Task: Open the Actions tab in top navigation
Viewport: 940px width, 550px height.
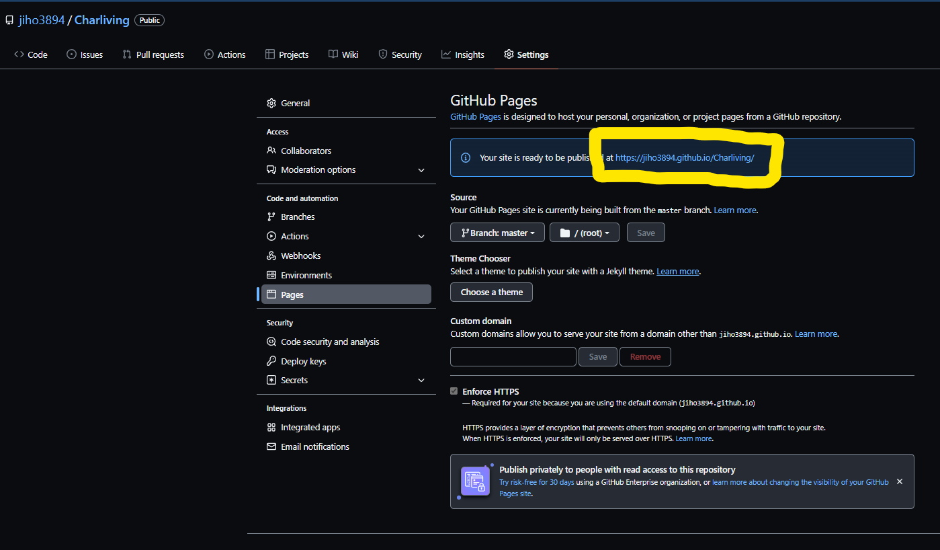Action: (225, 54)
